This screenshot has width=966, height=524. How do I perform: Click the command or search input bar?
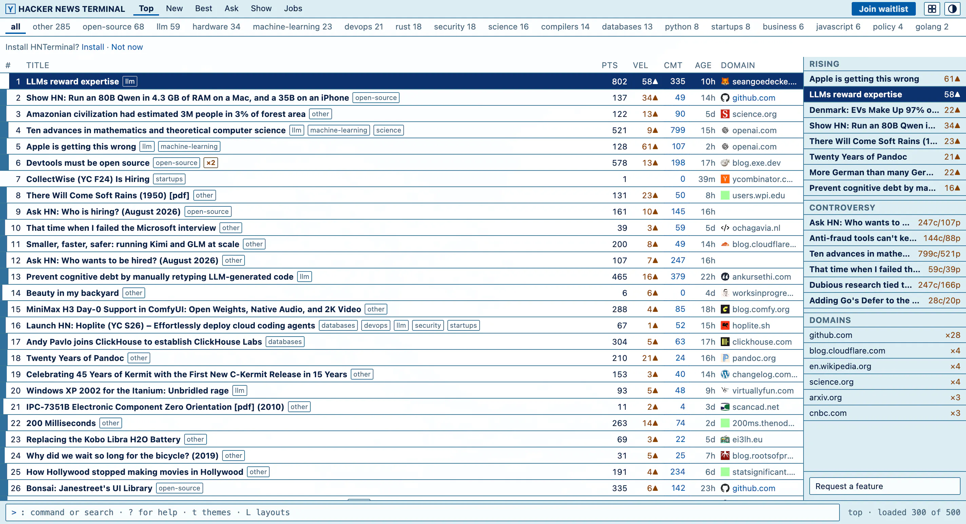tap(422, 512)
